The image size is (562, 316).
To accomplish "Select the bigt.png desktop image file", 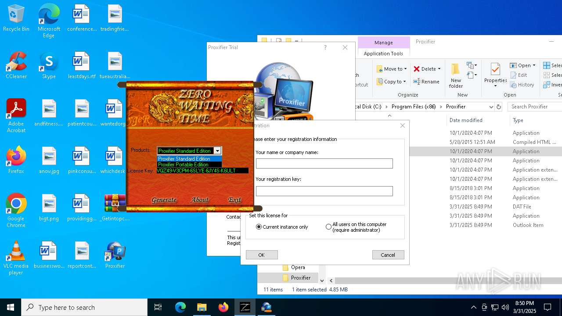I will point(49,208).
